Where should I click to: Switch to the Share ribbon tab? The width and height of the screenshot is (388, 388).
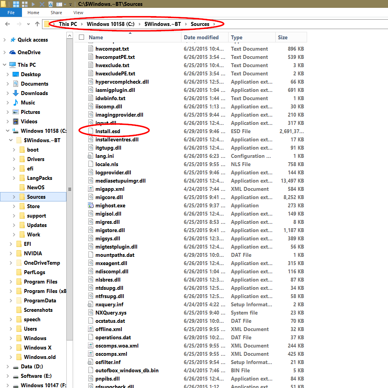pyautogui.click(x=56, y=13)
